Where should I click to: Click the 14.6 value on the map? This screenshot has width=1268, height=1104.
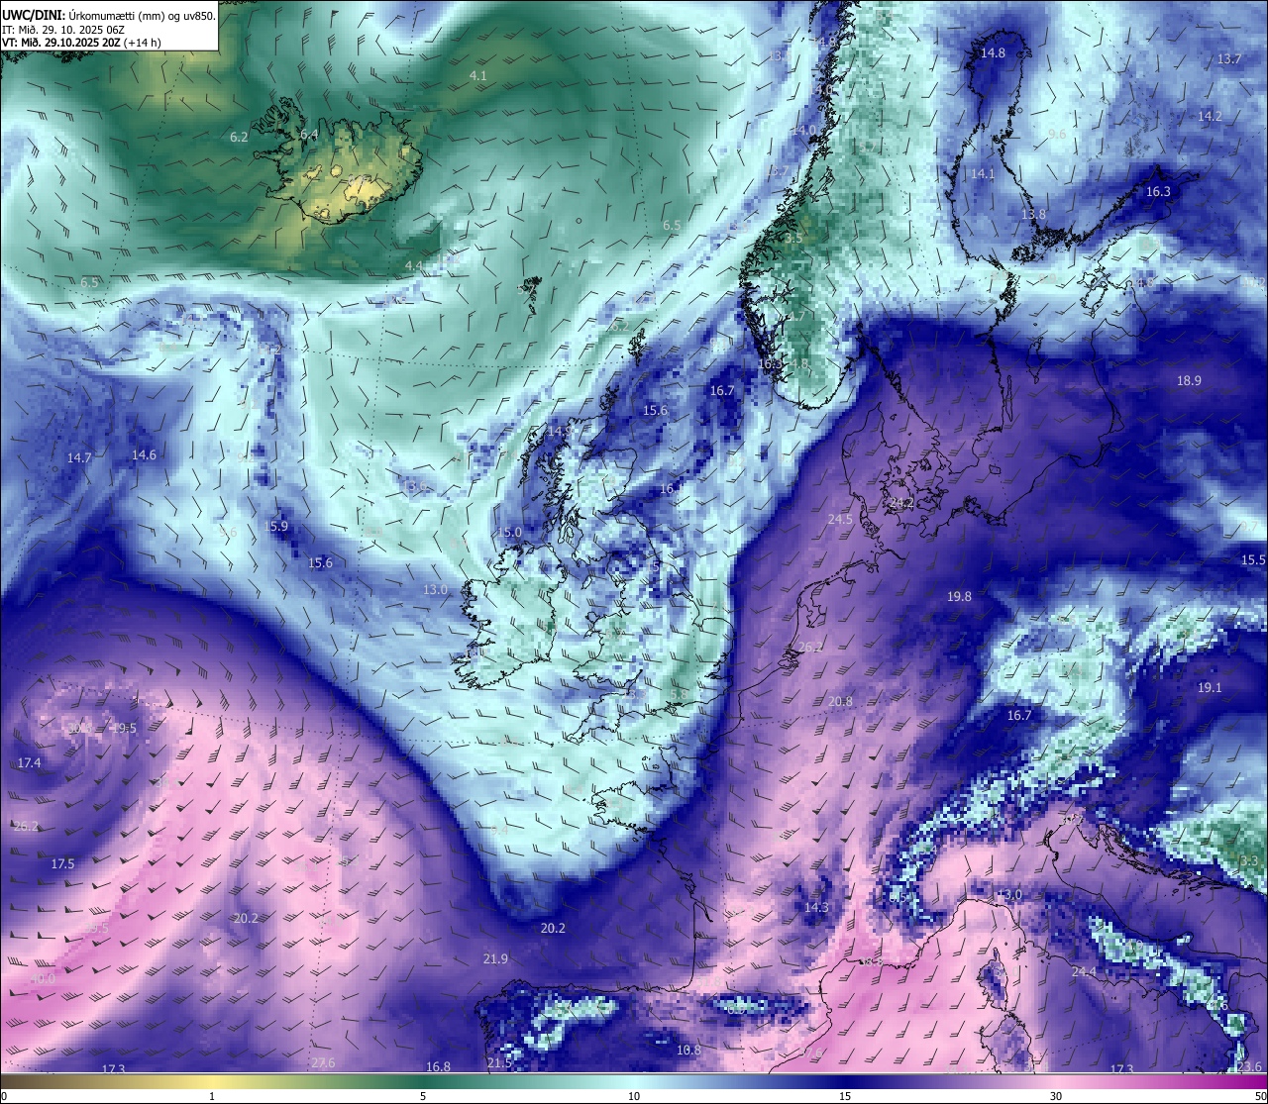[x=144, y=455]
